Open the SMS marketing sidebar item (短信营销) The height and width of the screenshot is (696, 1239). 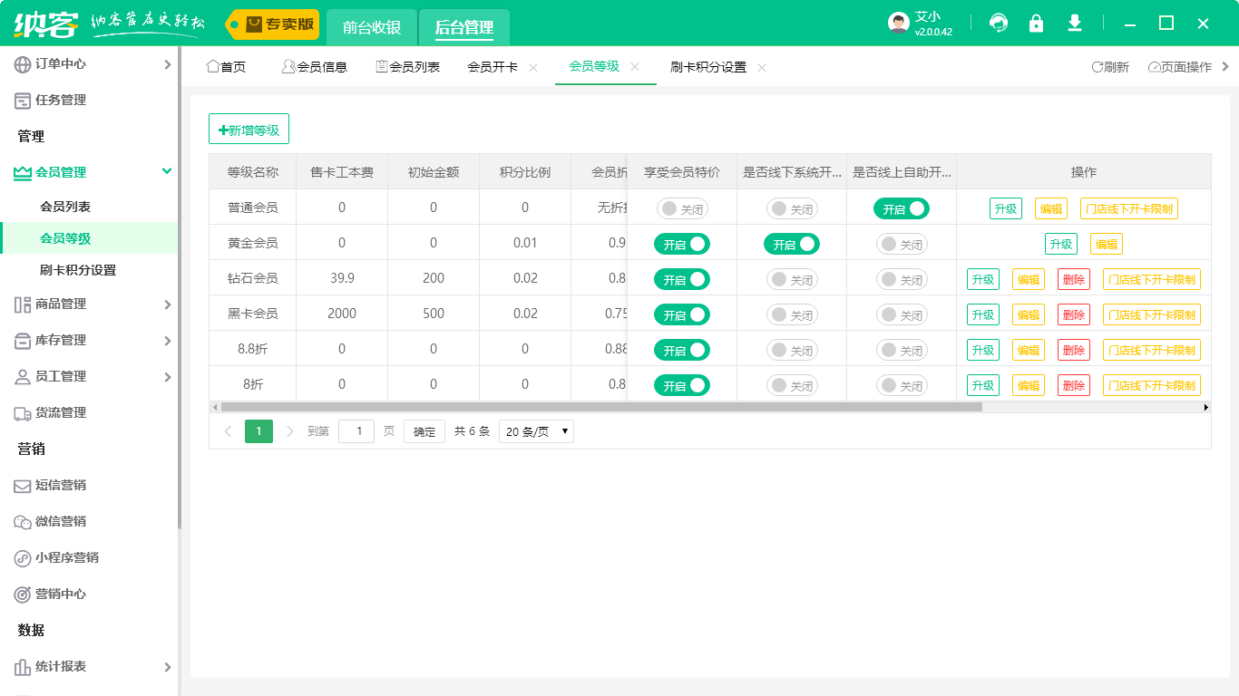pyautogui.click(x=60, y=485)
